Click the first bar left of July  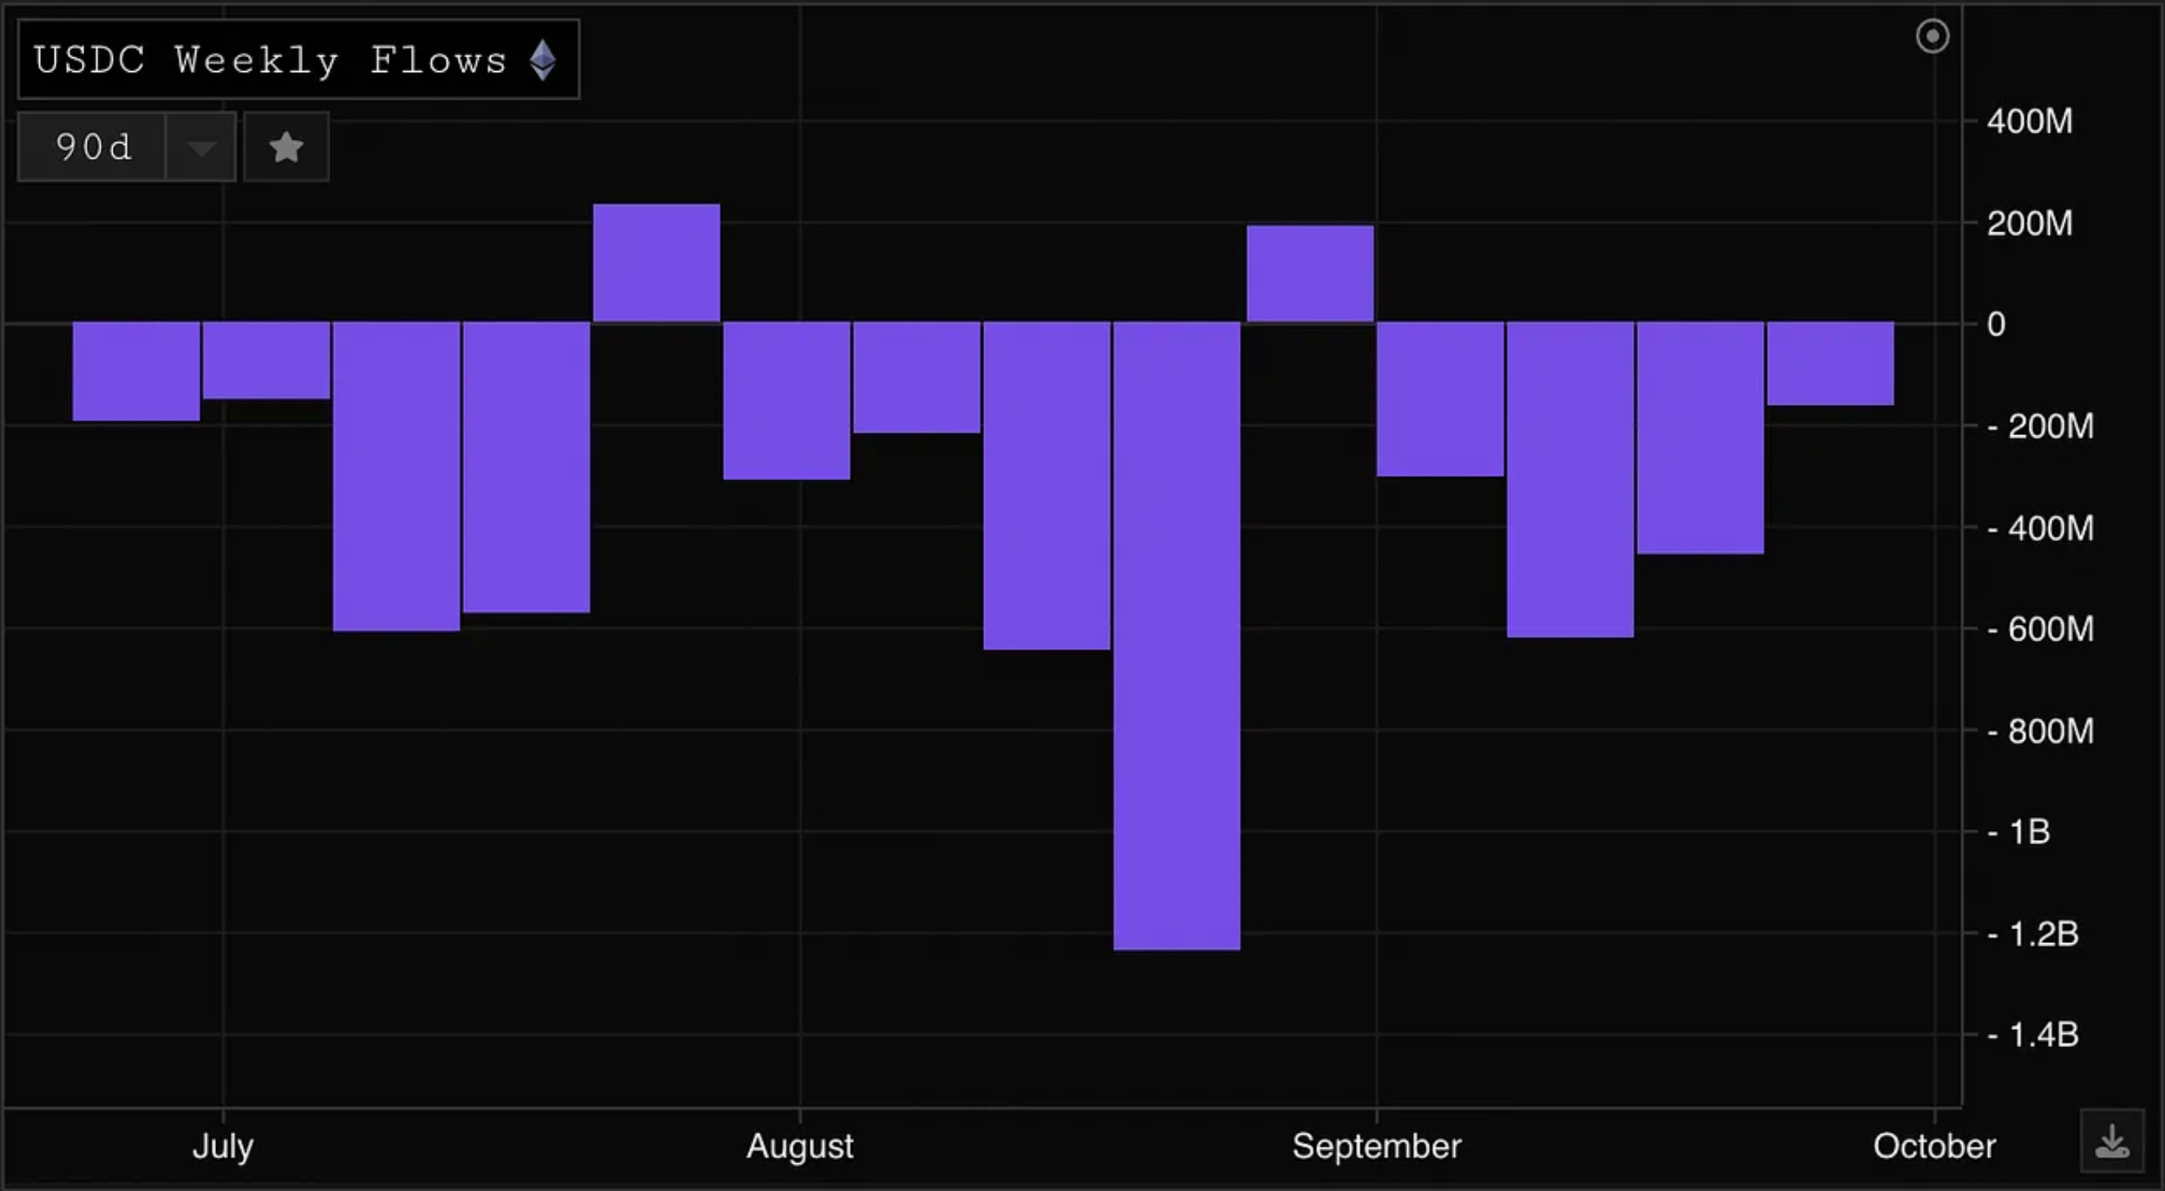[136, 371]
